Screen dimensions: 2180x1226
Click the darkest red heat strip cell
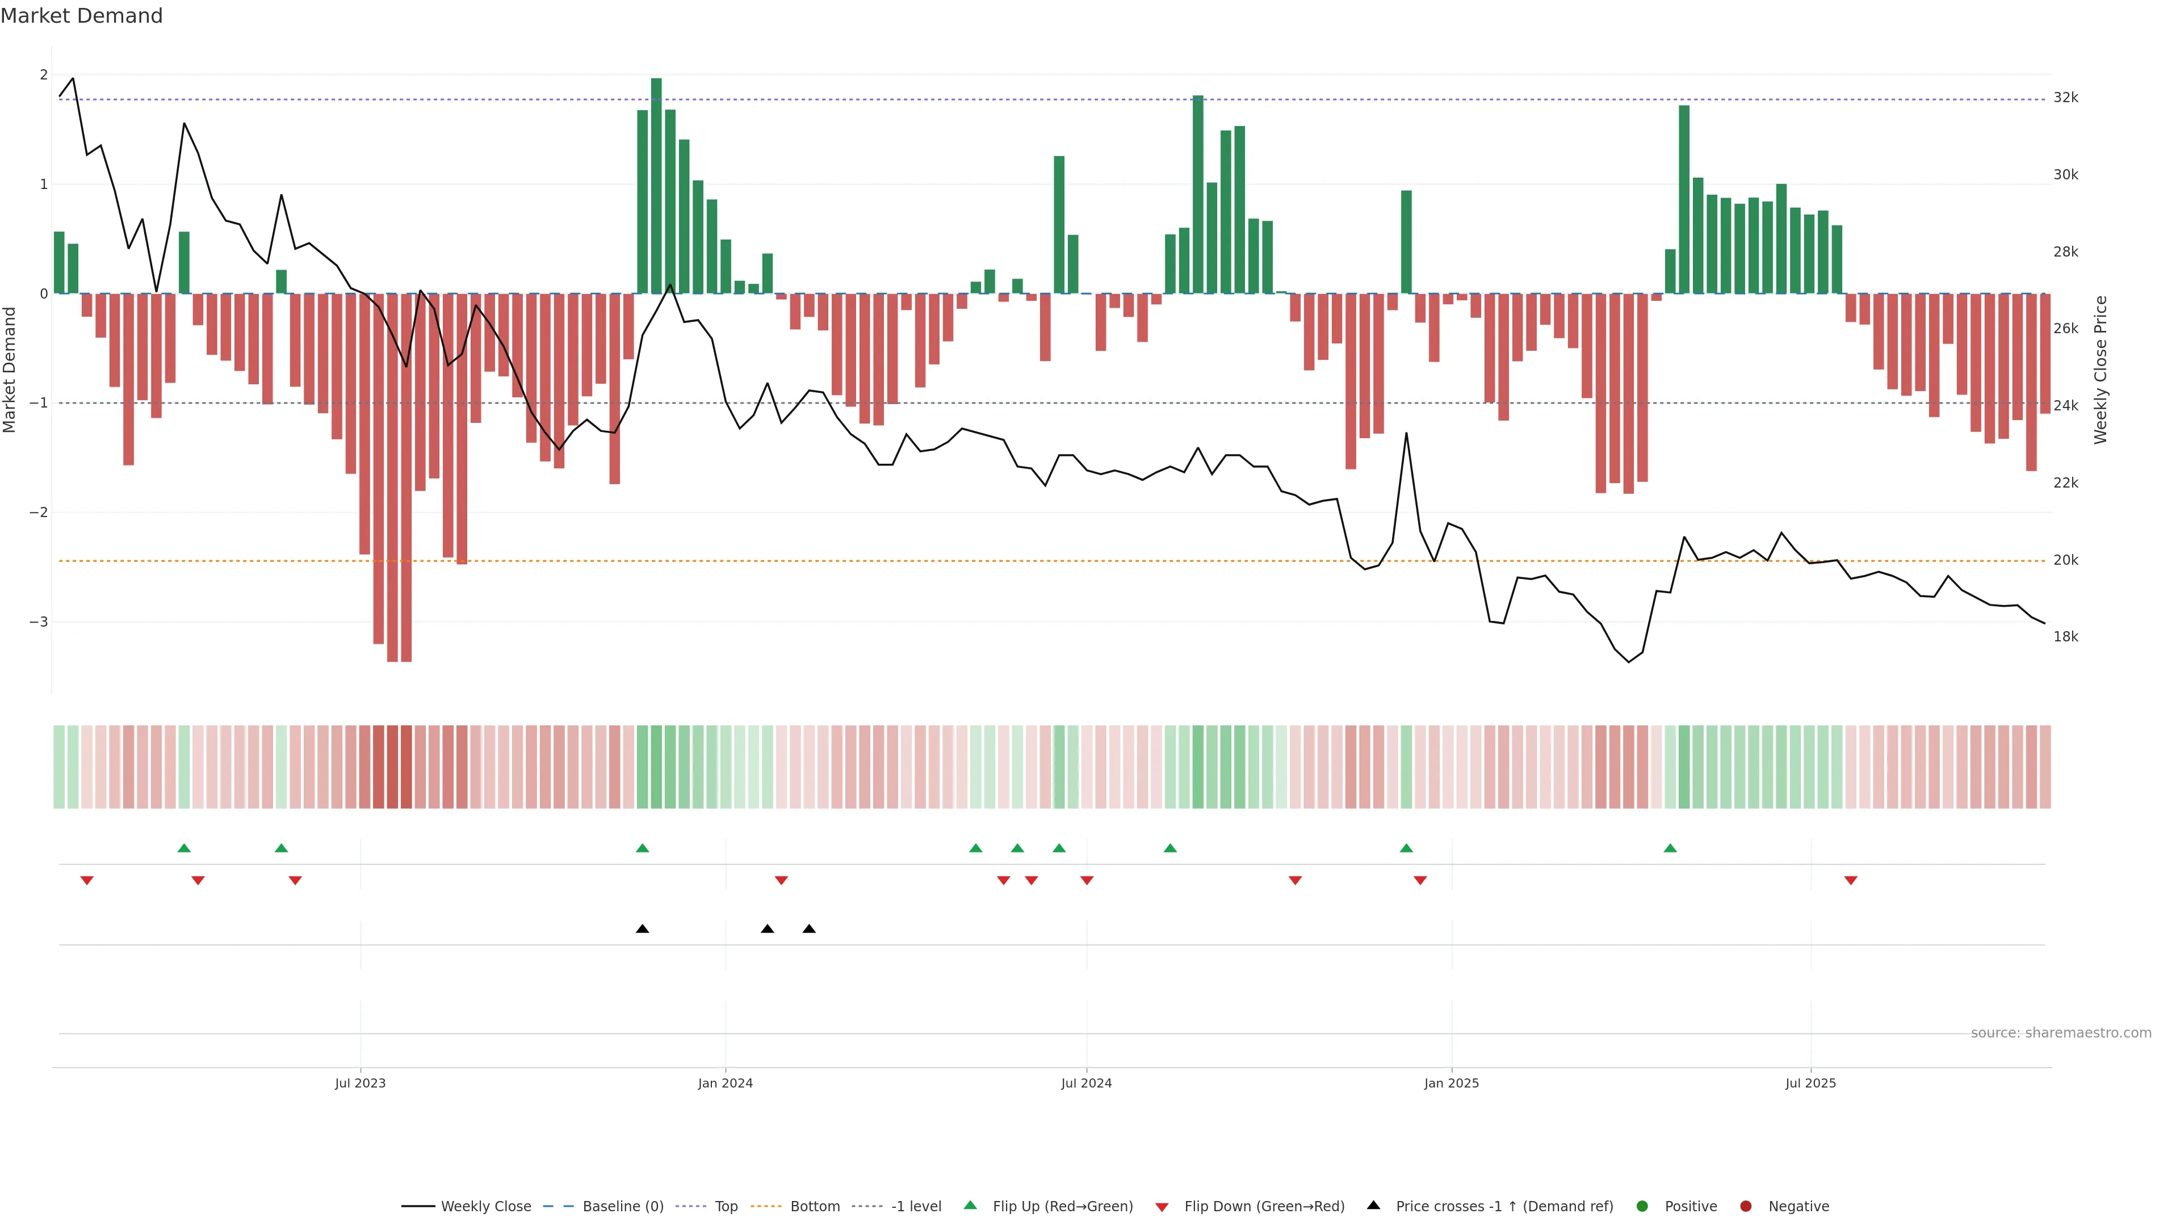(393, 767)
